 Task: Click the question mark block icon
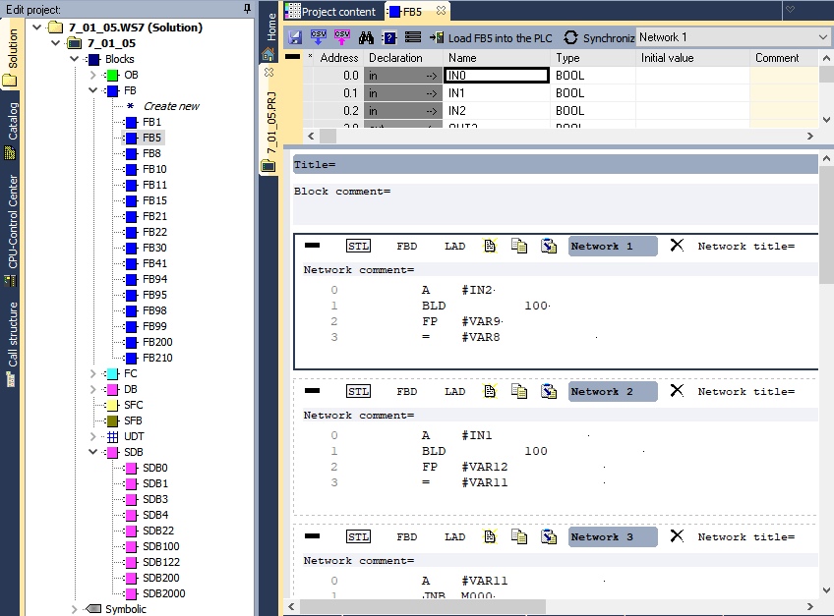(x=389, y=37)
